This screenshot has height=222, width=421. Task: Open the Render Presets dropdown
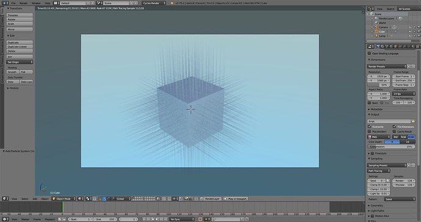click(x=387, y=66)
